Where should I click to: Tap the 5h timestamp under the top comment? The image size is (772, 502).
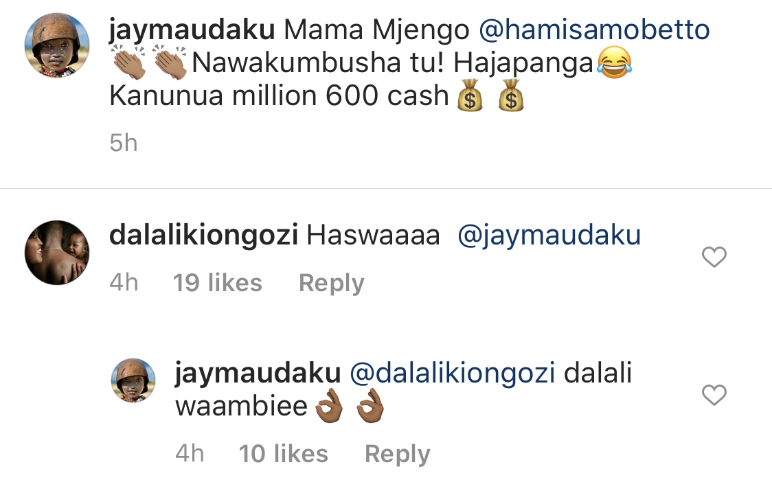pos(124,144)
